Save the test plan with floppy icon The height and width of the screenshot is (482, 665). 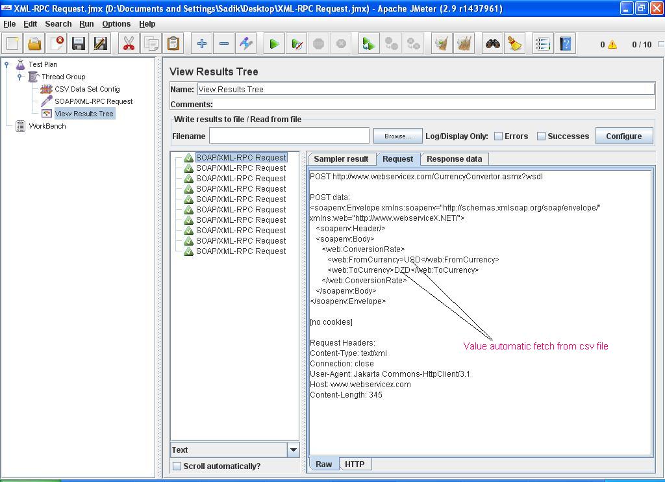79,44
